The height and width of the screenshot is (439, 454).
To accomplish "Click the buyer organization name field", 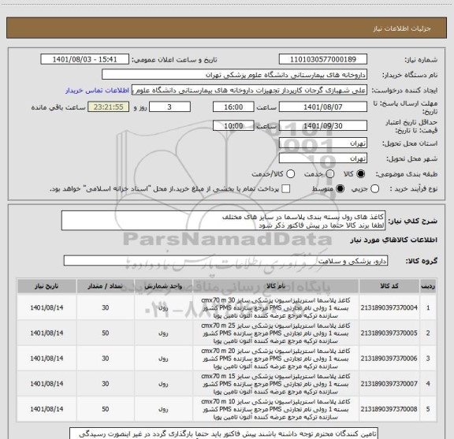I will [x=234, y=75].
